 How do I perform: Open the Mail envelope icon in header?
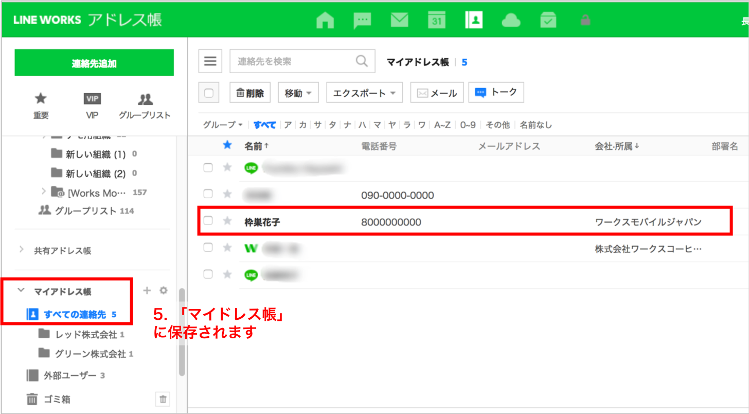click(399, 20)
